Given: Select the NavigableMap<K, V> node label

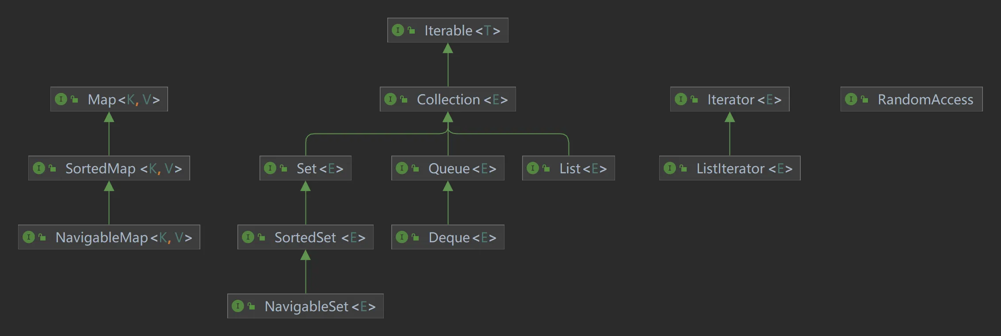Looking at the screenshot, I should tap(123, 237).
